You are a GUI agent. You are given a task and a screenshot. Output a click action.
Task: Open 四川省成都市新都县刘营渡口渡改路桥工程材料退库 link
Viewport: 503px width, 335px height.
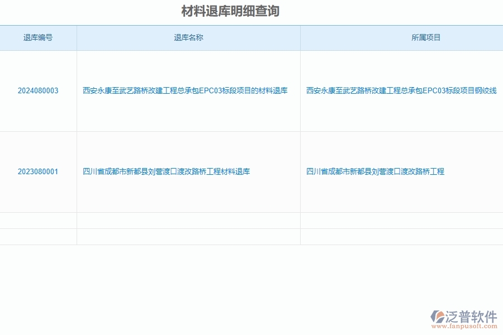click(168, 171)
